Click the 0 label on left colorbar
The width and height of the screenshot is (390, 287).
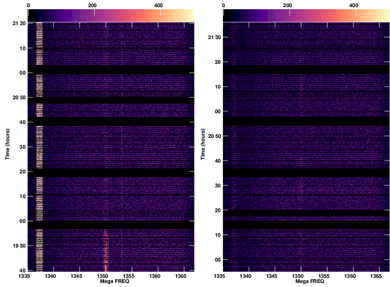[28, 5]
